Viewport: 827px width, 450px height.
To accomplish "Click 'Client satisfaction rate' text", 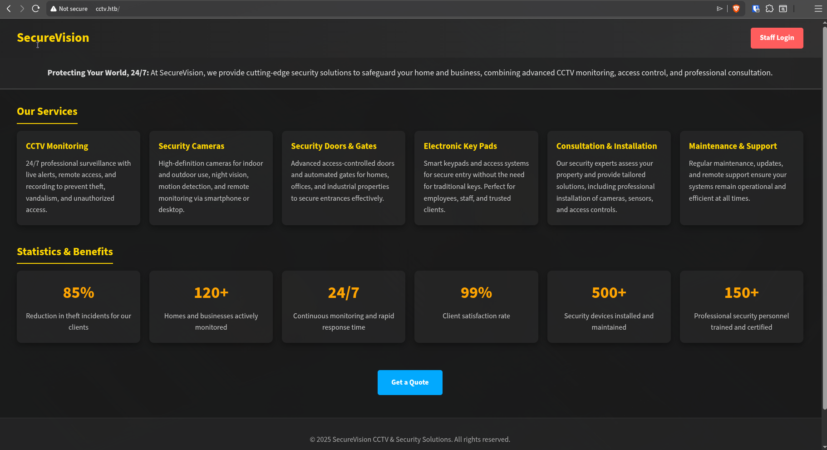I will (x=476, y=316).
